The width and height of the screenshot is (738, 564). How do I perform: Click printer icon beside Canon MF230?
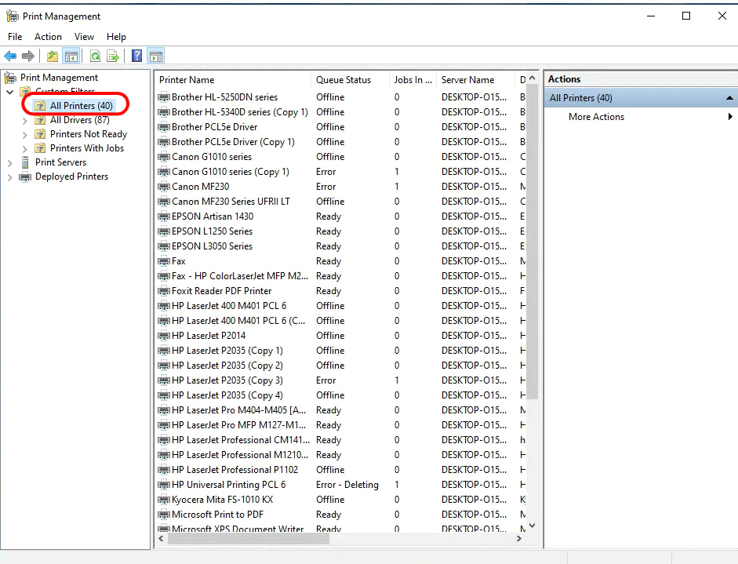164,187
